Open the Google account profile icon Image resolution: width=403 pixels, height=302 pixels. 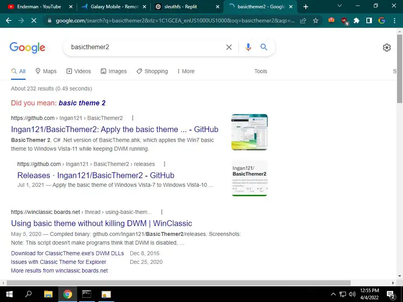(382, 20)
